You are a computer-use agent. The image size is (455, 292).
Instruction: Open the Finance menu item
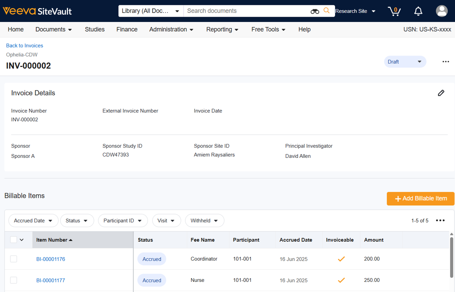click(127, 29)
